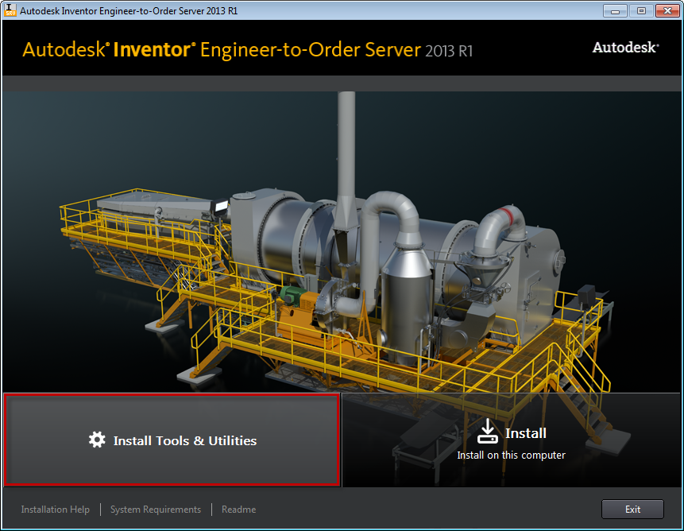Open the Installation Help link

coord(56,510)
